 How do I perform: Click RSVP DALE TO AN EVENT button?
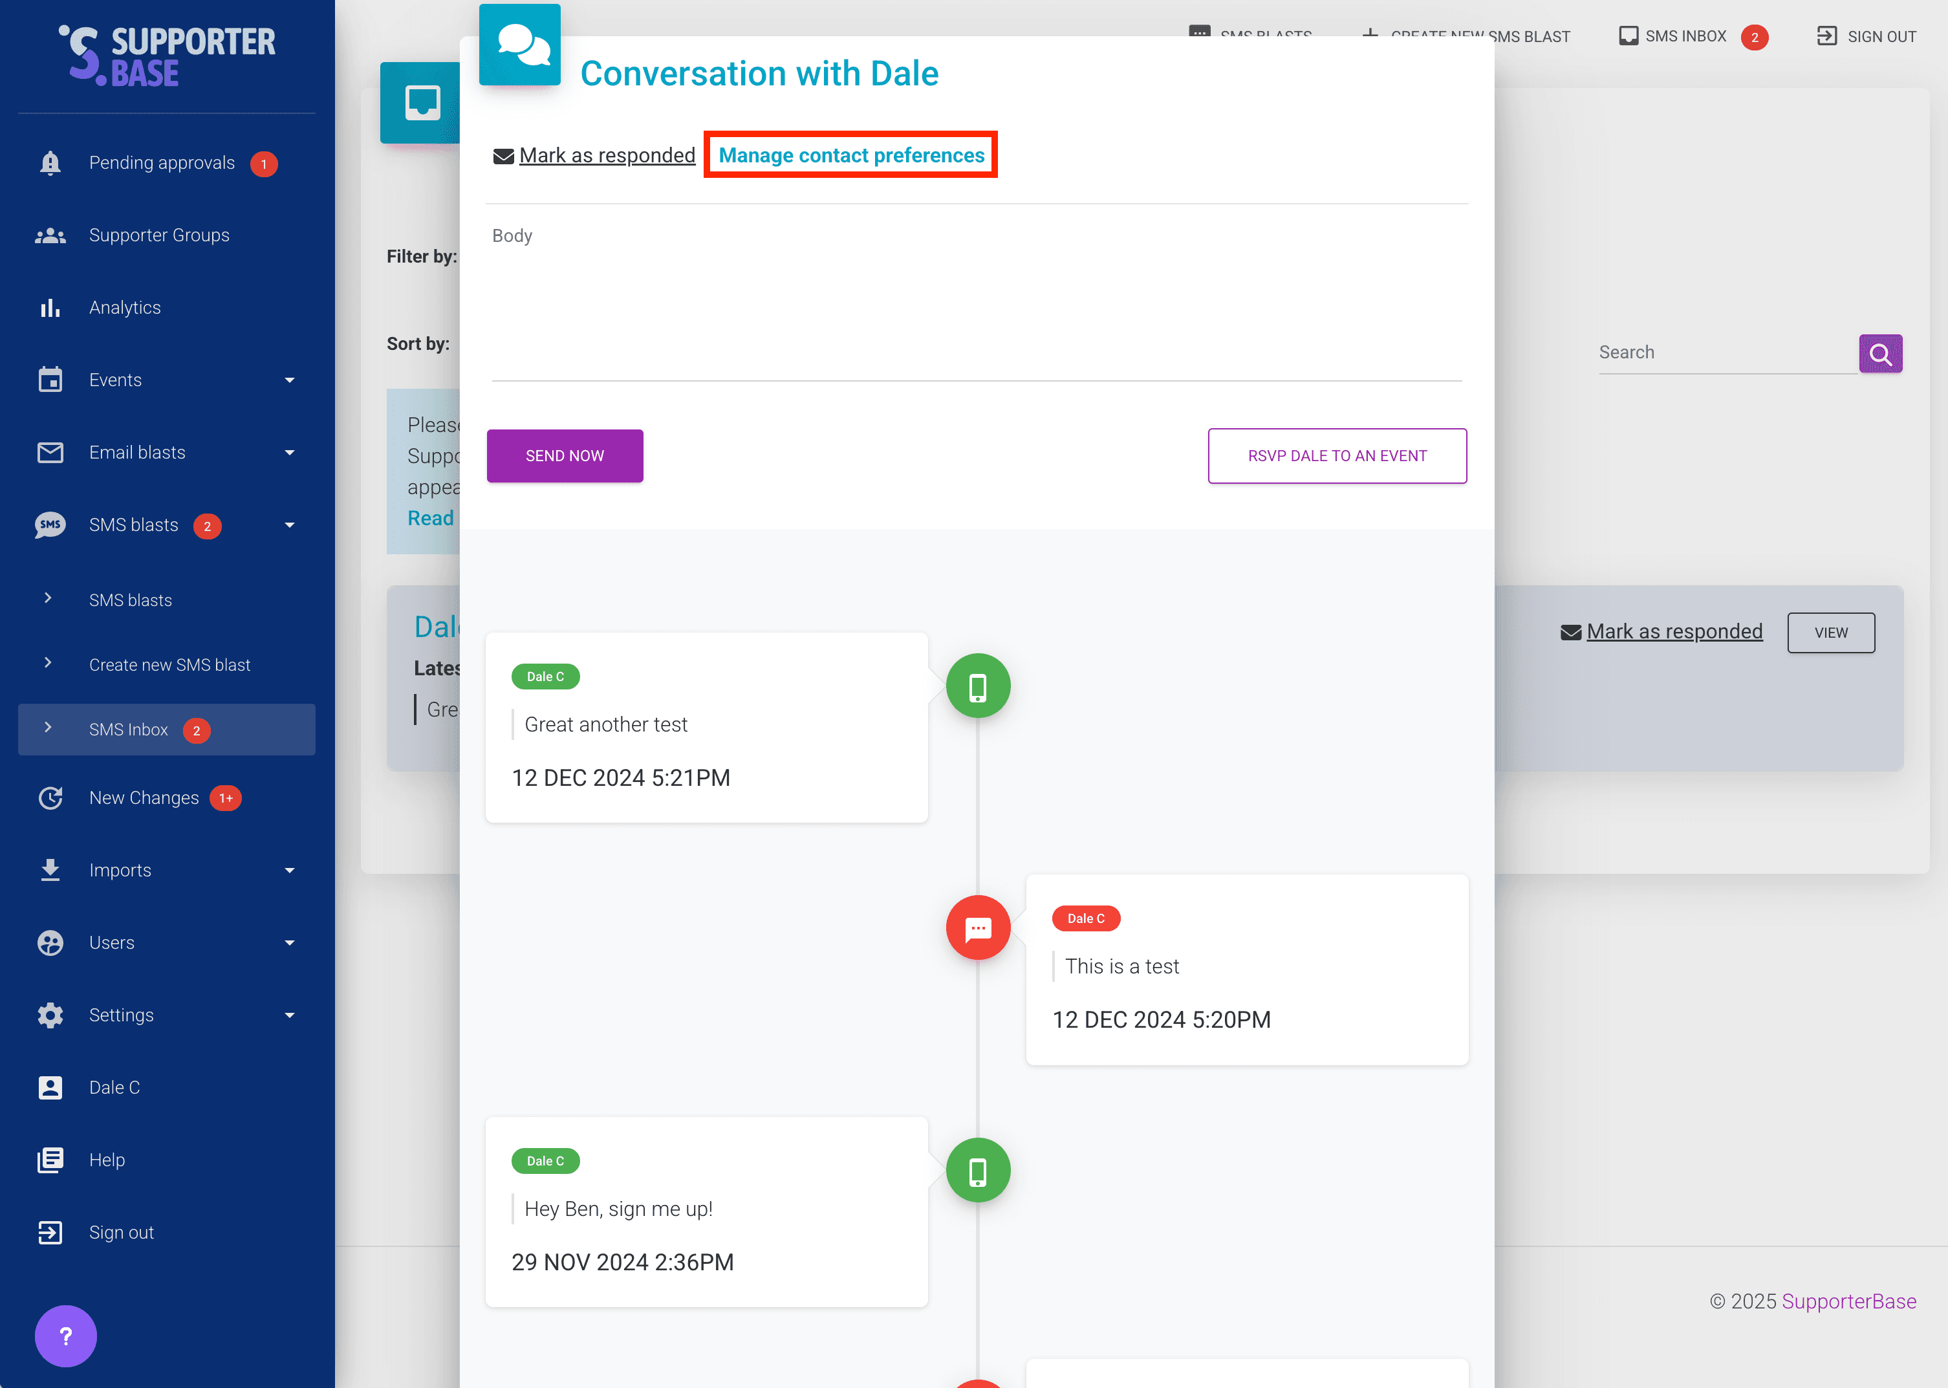click(x=1336, y=455)
